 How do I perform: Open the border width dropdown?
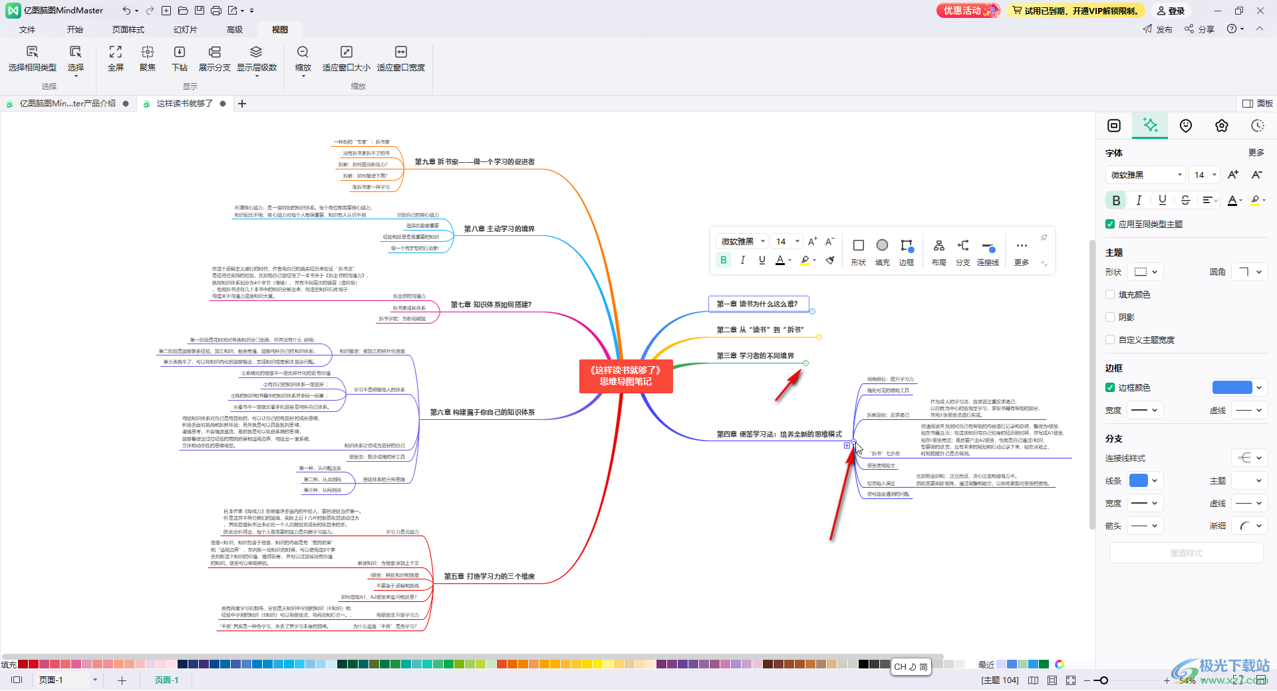pos(1146,410)
